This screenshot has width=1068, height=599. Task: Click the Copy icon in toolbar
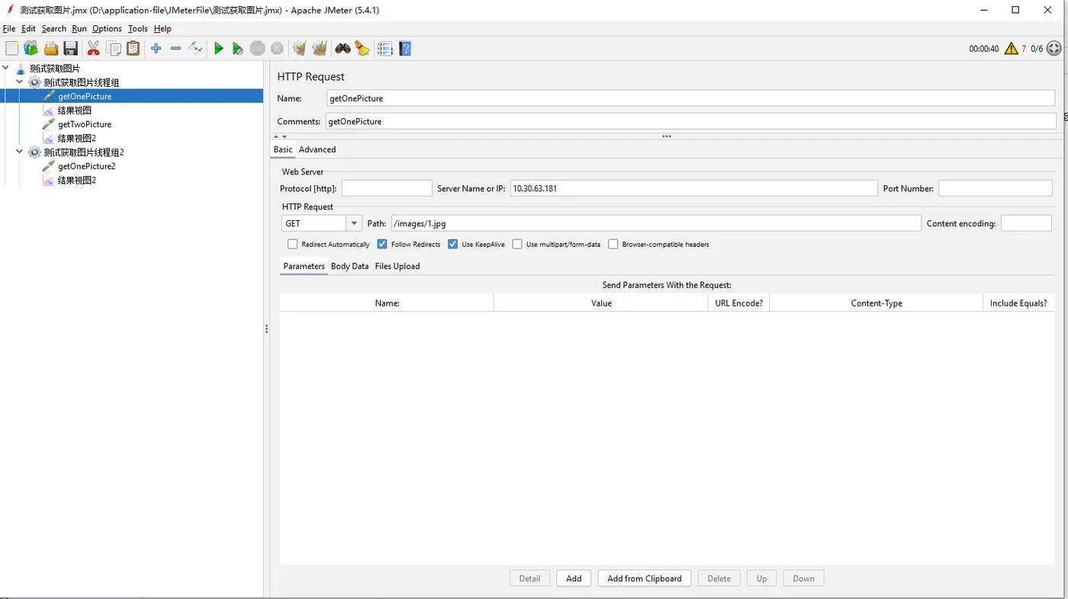[114, 49]
